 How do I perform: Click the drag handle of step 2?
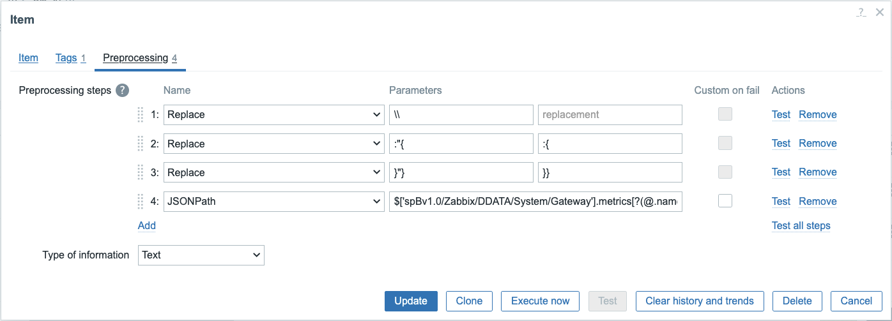click(x=141, y=144)
